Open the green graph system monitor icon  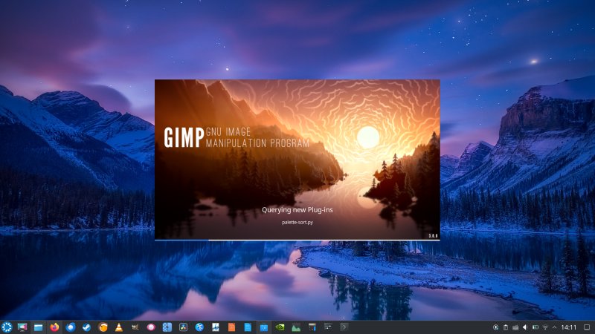[x=296, y=327]
